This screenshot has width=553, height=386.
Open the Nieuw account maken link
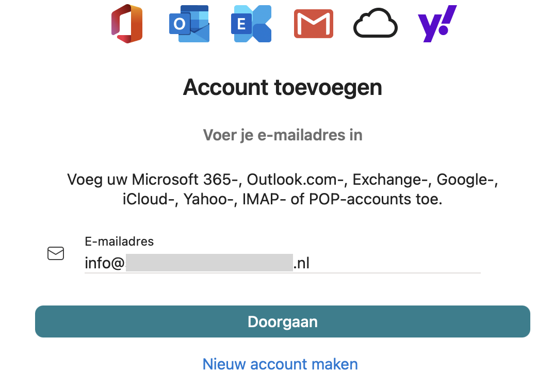[x=280, y=364]
